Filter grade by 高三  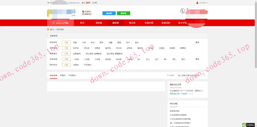click(x=183, y=59)
